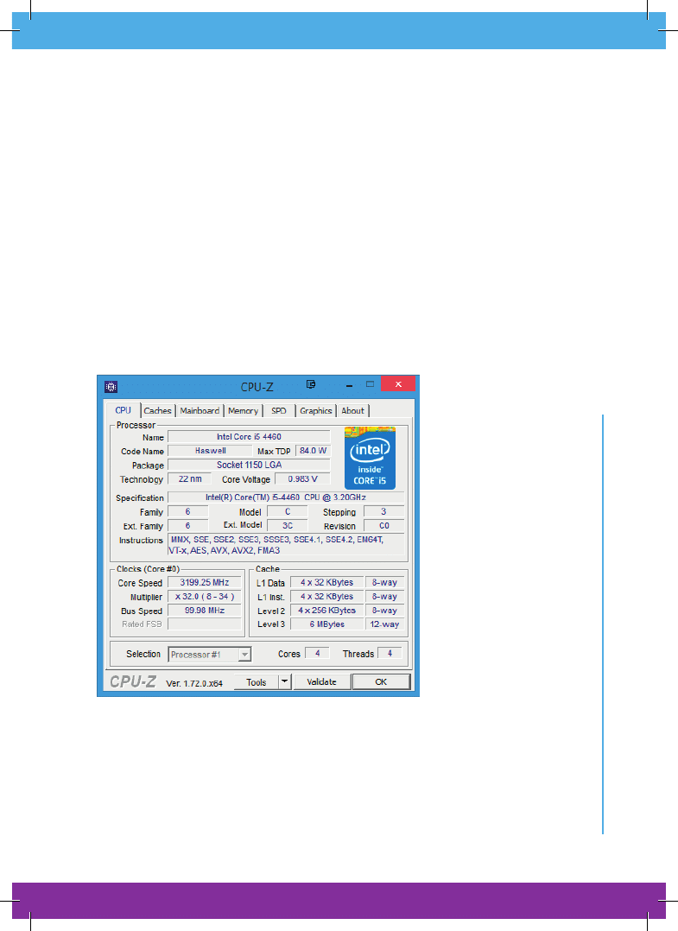678x931 pixels.
Task: Click the Package value Socket 1150 LGA
Action: click(249, 465)
